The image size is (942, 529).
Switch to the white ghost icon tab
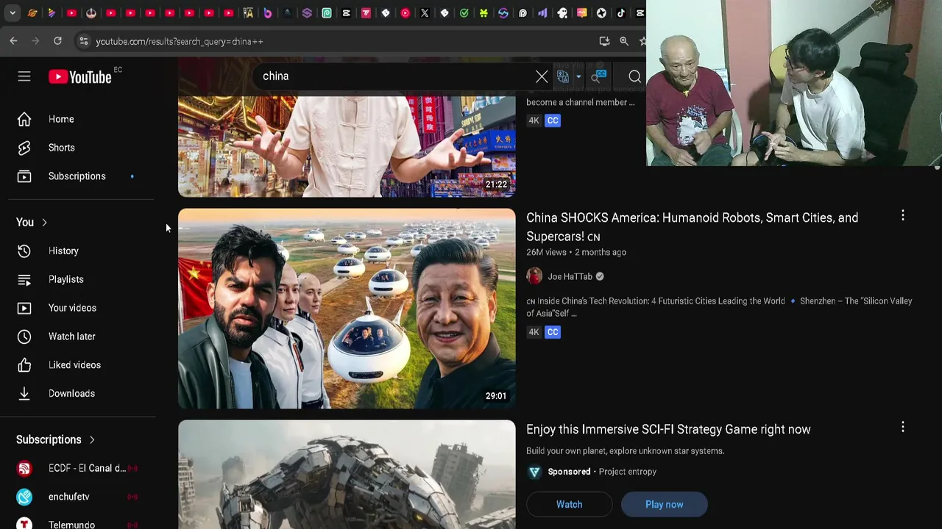point(562,12)
